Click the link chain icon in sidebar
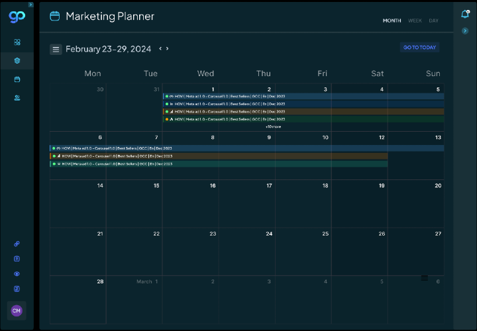Image resolution: width=477 pixels, height=331 pixels. point(17,244)
